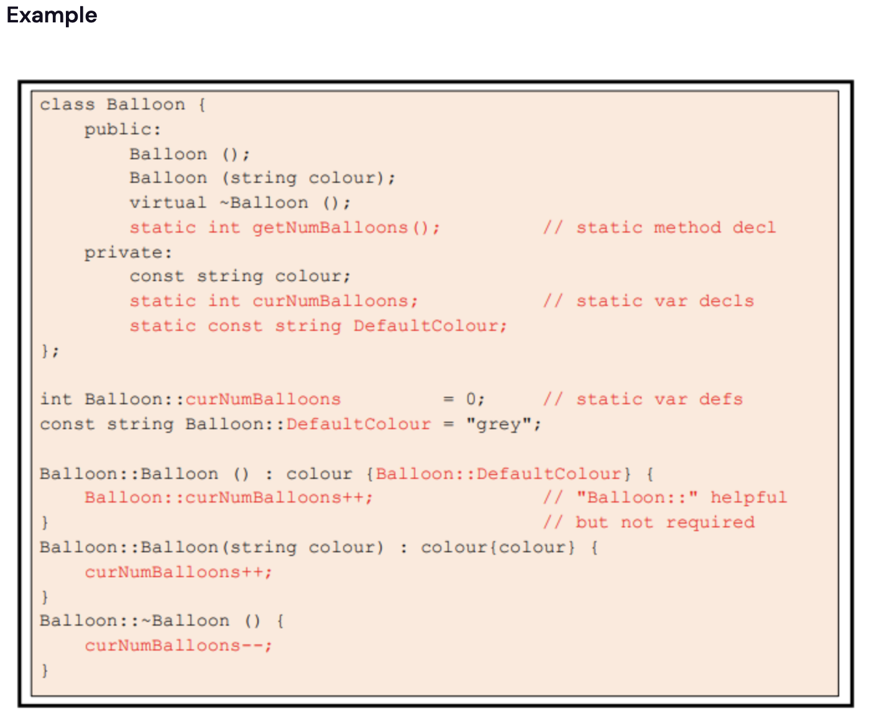Click the "private:" access specifier
The width and height of the screenshot is (879, 714).
click(128, 253)
